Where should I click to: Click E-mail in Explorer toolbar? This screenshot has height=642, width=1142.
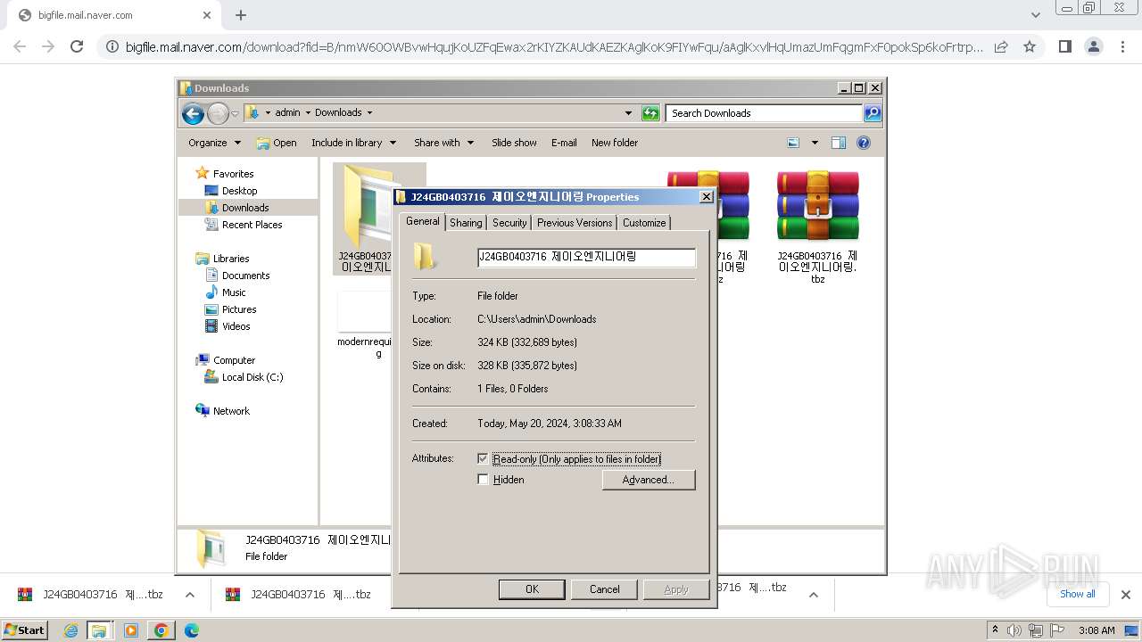564,143
